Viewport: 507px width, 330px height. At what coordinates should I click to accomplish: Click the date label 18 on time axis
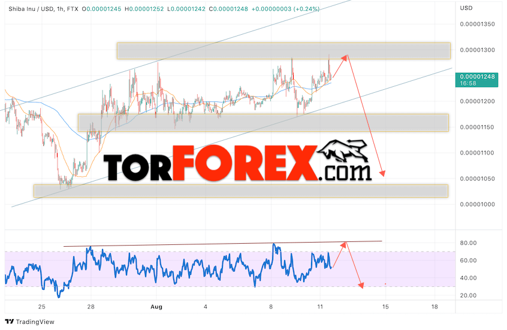pyautogui.click(x=434, y=307)
